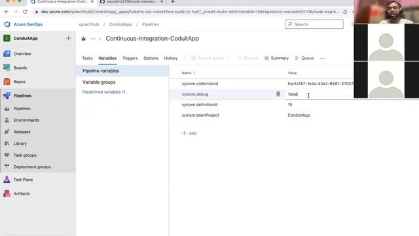The width and height of the screenshot is (419, 236).
Task: Close the Continuous-Integration browser tab
Action: pos(92,2)
